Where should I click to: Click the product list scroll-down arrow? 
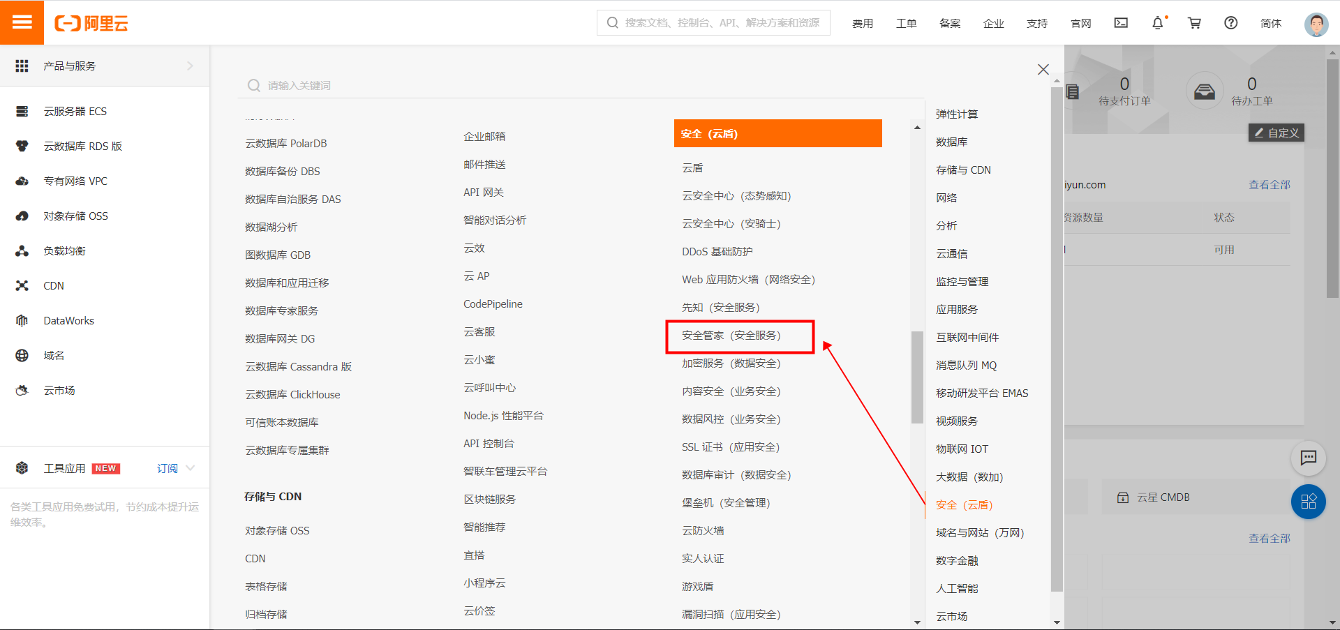(917, 622)
